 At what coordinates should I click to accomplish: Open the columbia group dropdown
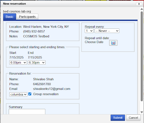18,95
